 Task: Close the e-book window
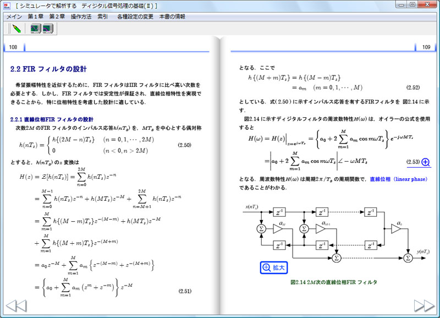(427, 4)
